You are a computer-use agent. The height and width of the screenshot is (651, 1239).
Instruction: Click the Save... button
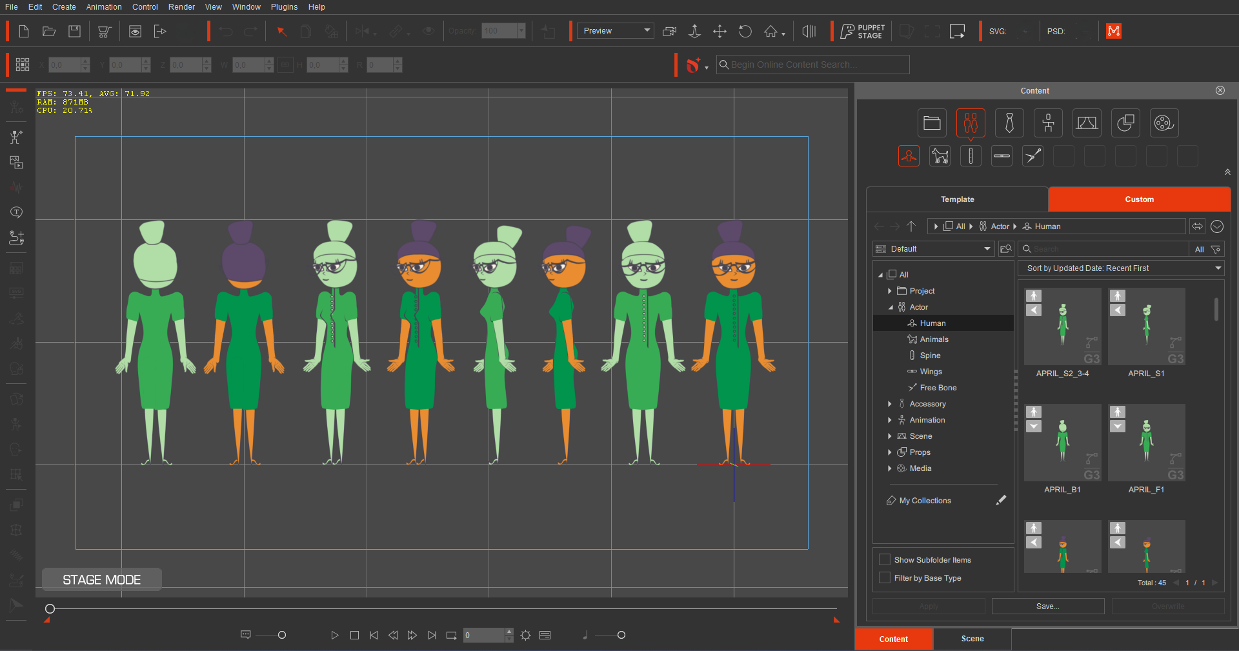(x=1047, y=606)
